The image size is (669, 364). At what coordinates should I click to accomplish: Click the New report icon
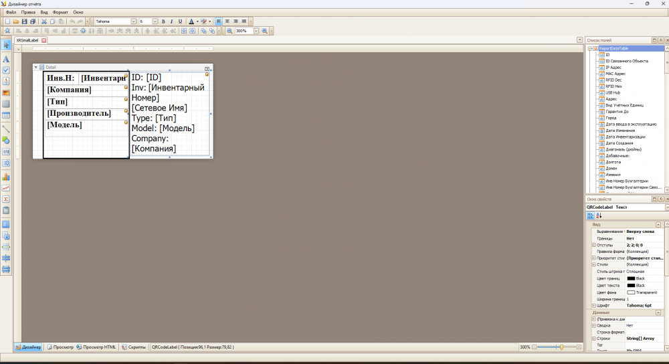7,21
